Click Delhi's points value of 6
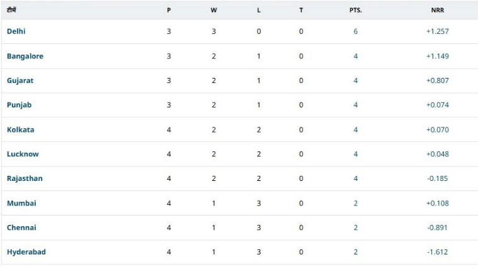 click(355, 31)
